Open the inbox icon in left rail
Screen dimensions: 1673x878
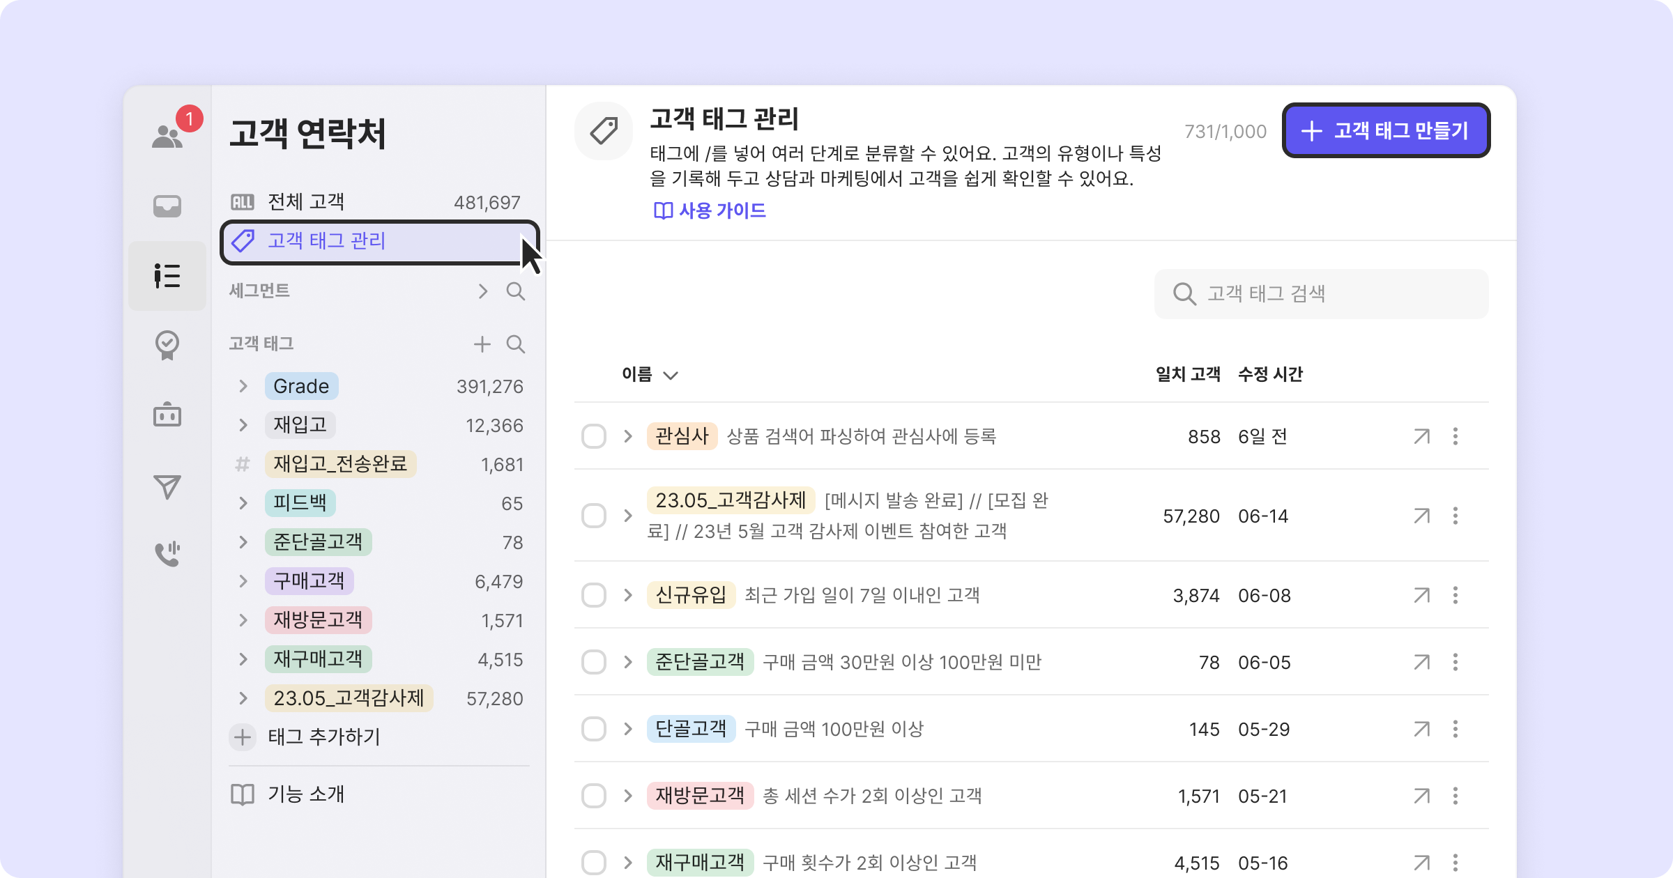(x=167, y=206)
